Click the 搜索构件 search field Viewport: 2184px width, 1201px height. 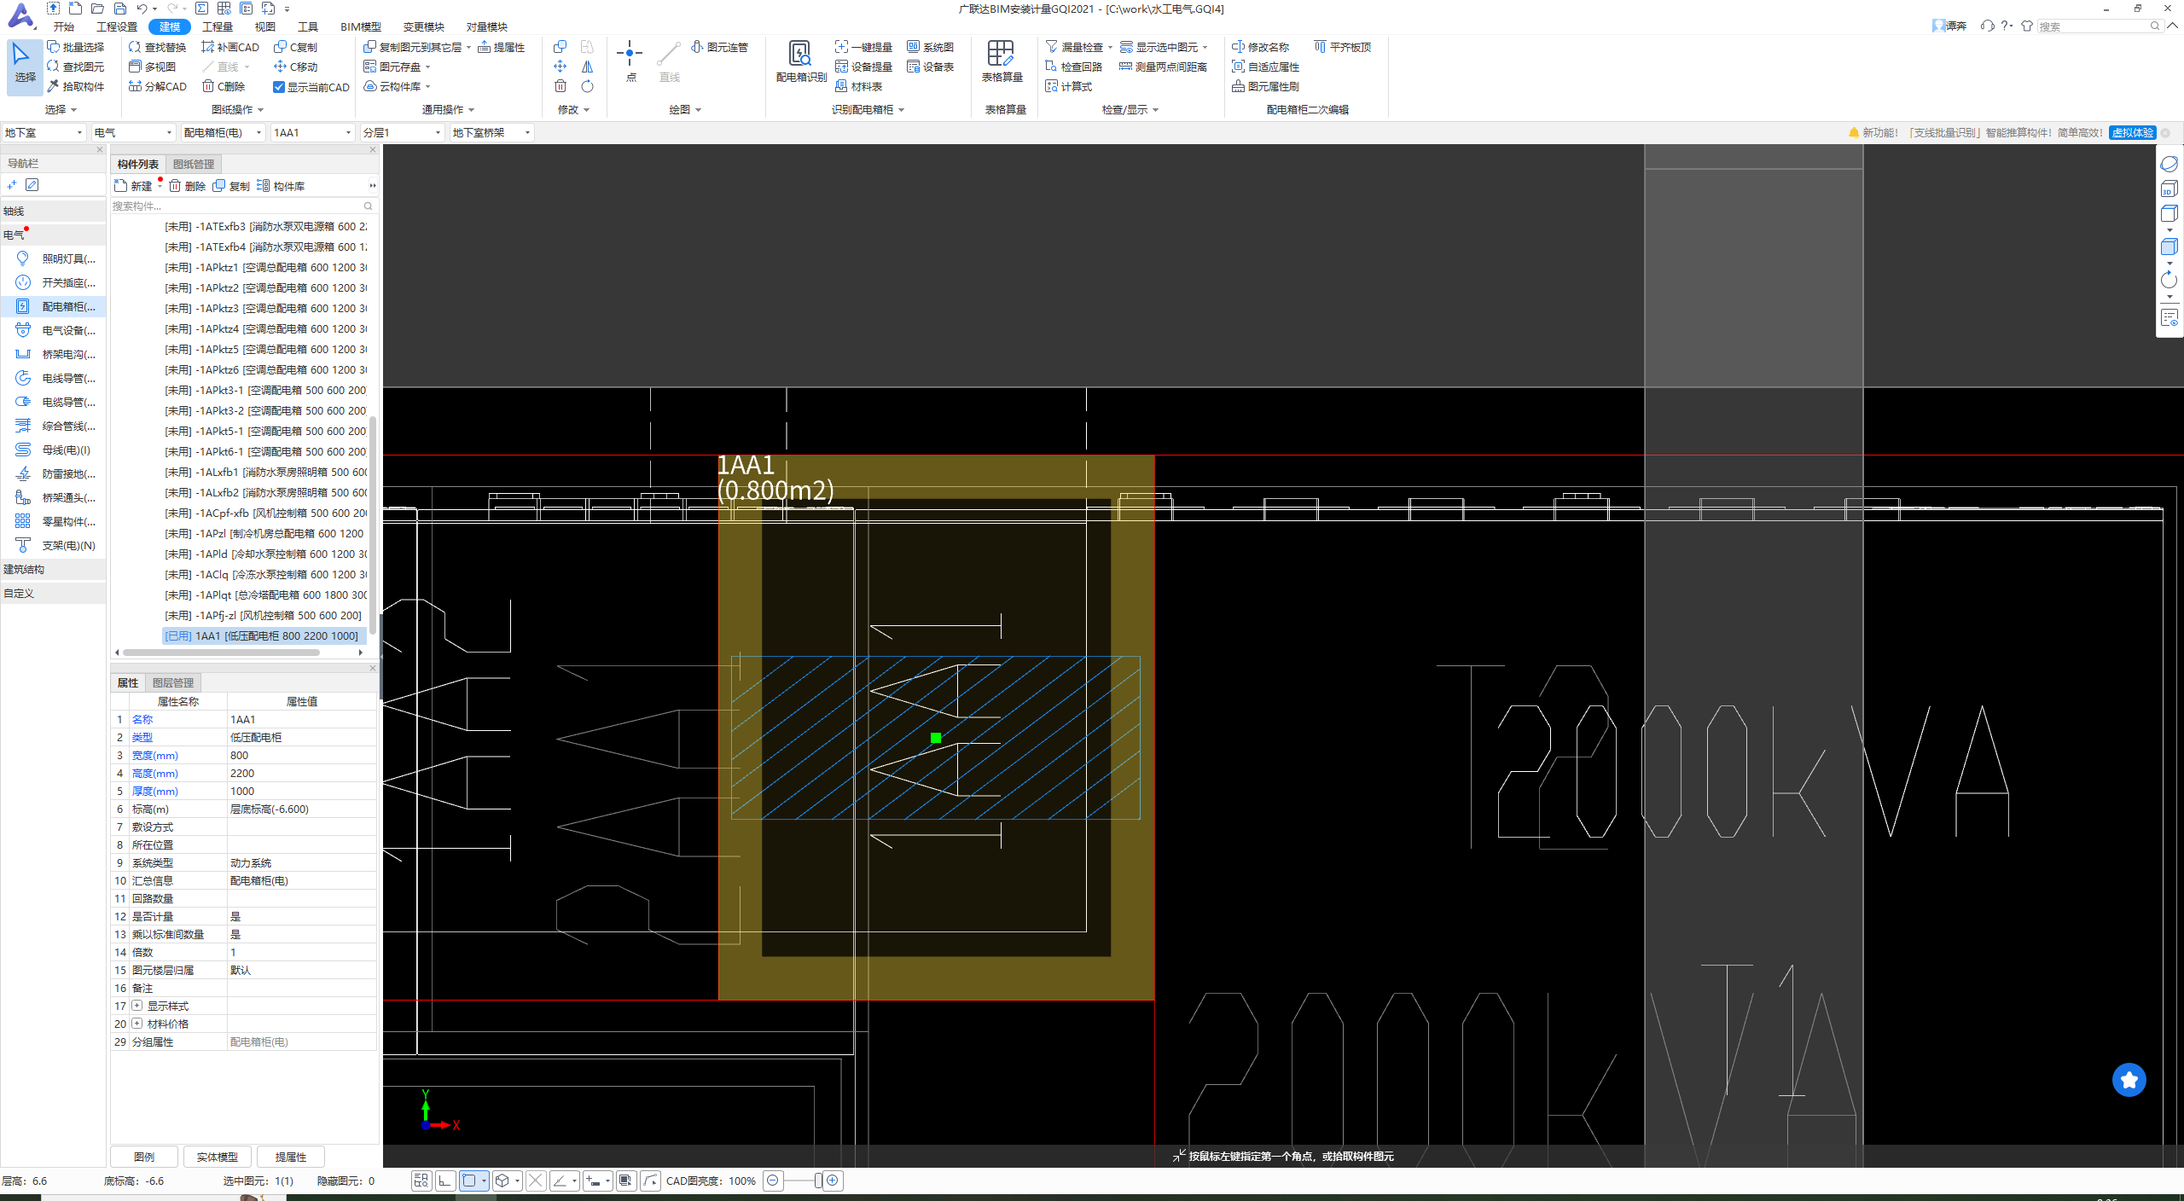tap(242, 206)
